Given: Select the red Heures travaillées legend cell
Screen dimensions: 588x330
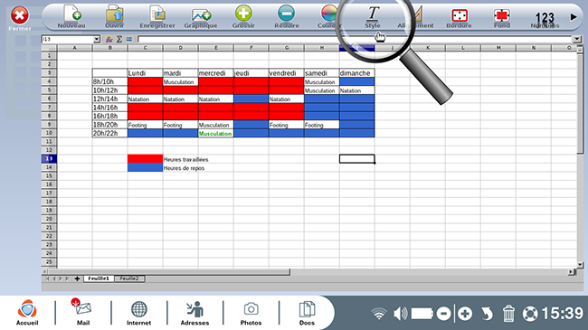Looking at the screenshot, I should (x=145, y=158).
